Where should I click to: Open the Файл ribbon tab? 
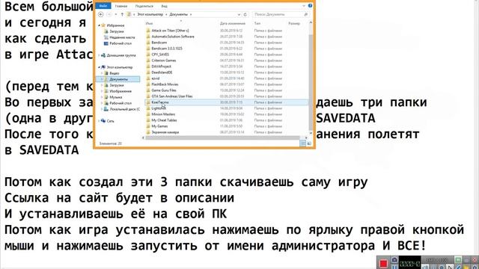(103, 6)
